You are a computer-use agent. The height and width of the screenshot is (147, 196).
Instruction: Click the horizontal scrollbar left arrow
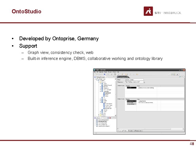point(118,129)
